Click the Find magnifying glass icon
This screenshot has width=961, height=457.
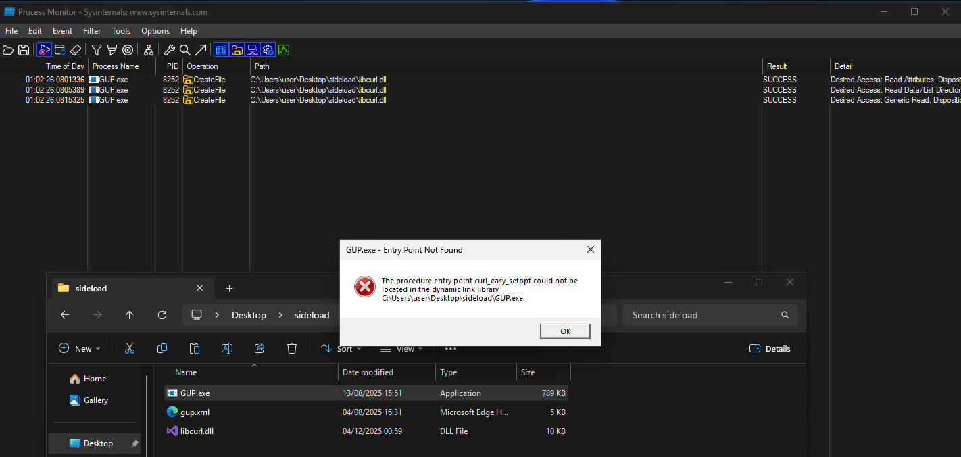click(184, 50)
